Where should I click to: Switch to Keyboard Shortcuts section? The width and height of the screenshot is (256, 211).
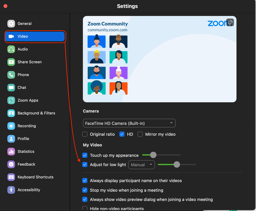click(x=35, y=177)
